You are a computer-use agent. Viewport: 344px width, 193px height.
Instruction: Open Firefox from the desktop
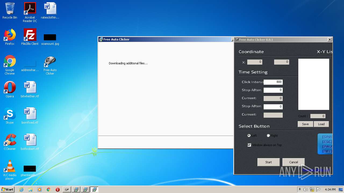click(x=10, y=37)
